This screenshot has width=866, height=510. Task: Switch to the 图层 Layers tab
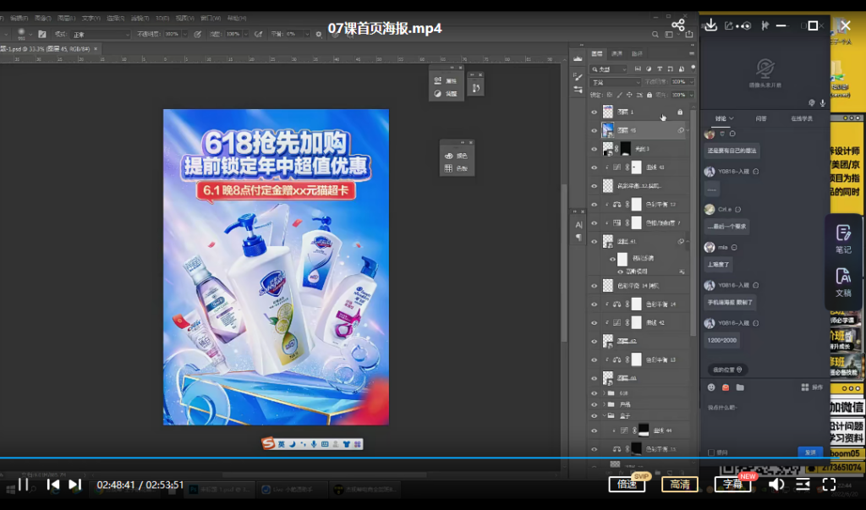click(x=597, y=53)
